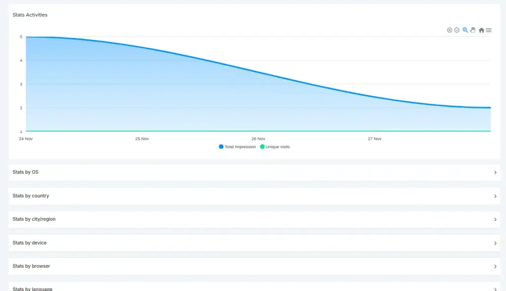Select the selection zoom magnifier tool

tap(464, 30)
